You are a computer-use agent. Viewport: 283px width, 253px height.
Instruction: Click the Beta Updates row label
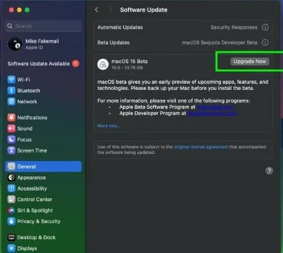pos(113,43)
